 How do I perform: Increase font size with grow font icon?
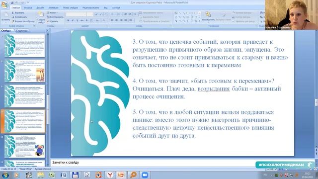click(x=96, y=14)
